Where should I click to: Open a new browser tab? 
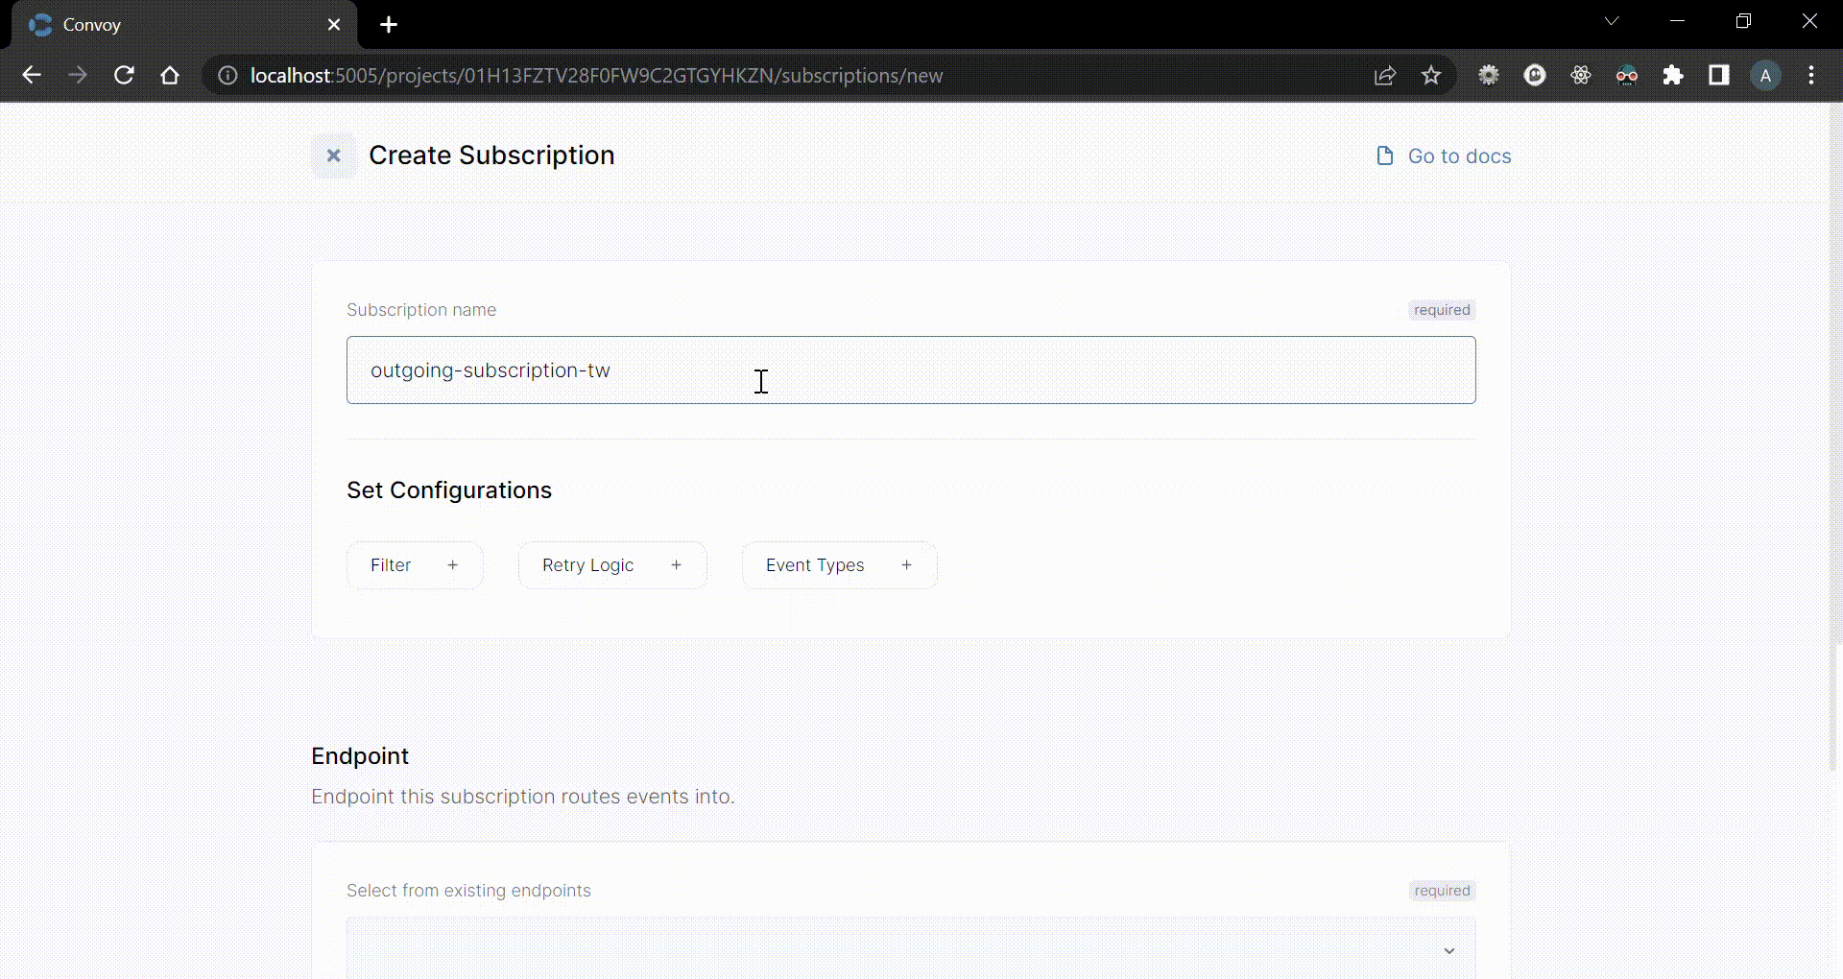pos(388,25)
